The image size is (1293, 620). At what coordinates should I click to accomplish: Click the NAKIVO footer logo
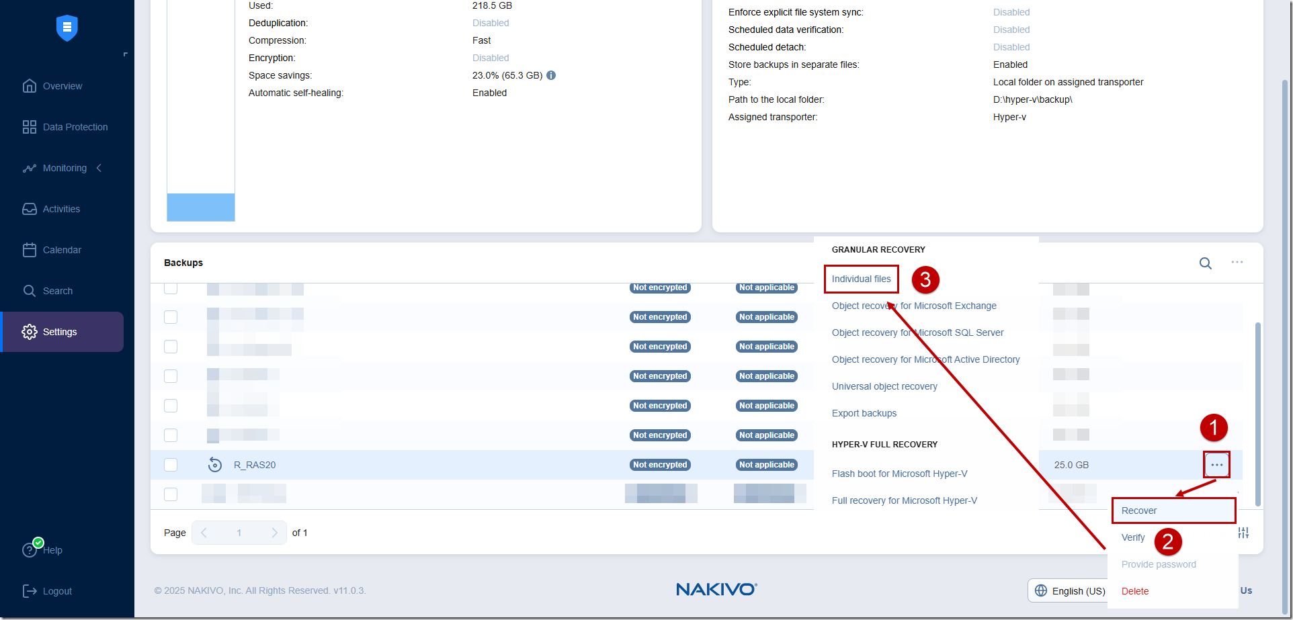[716, 589]
